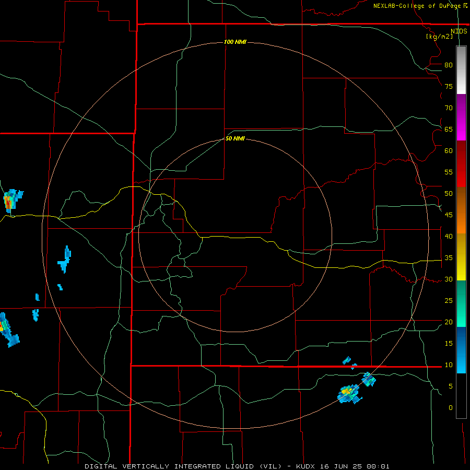The width and height of the screenshot is (470, 470).
Task: Click the Digital Vertically Integrated Liquid title text
Action: 183,466
